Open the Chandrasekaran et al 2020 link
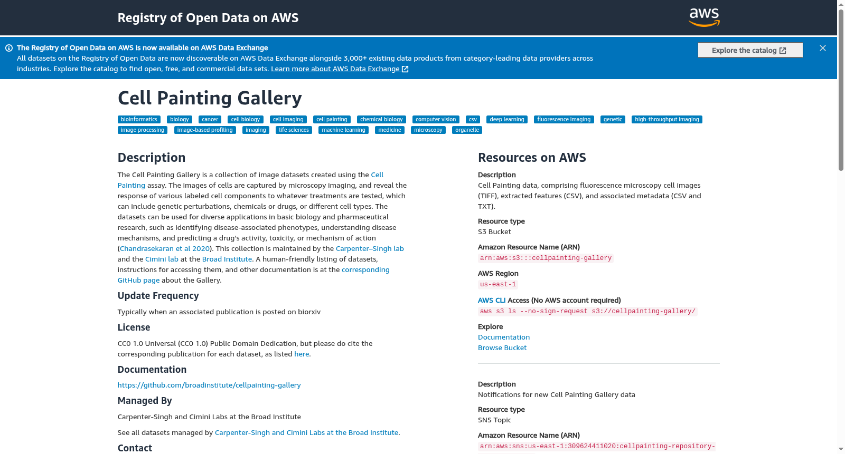The image size is (845, 454). 165,249
